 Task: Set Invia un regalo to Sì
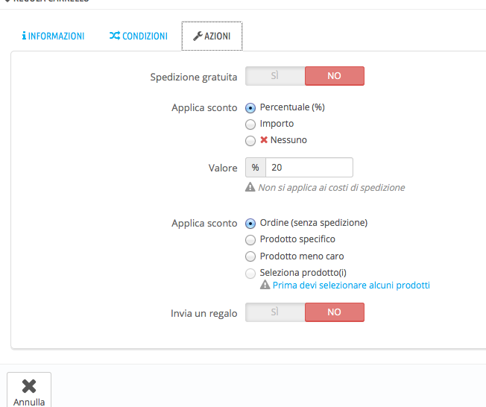pos(275,312)
